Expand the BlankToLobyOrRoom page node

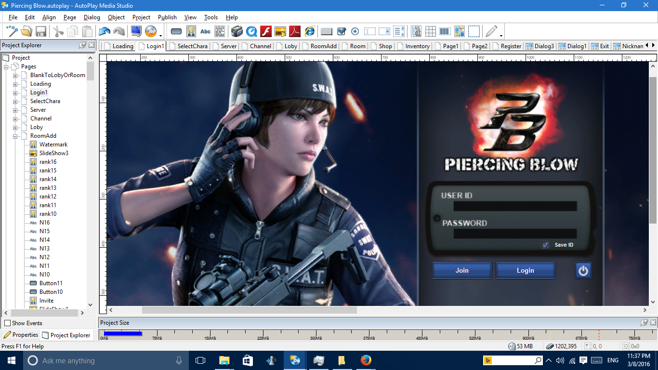tap(15, 75)
